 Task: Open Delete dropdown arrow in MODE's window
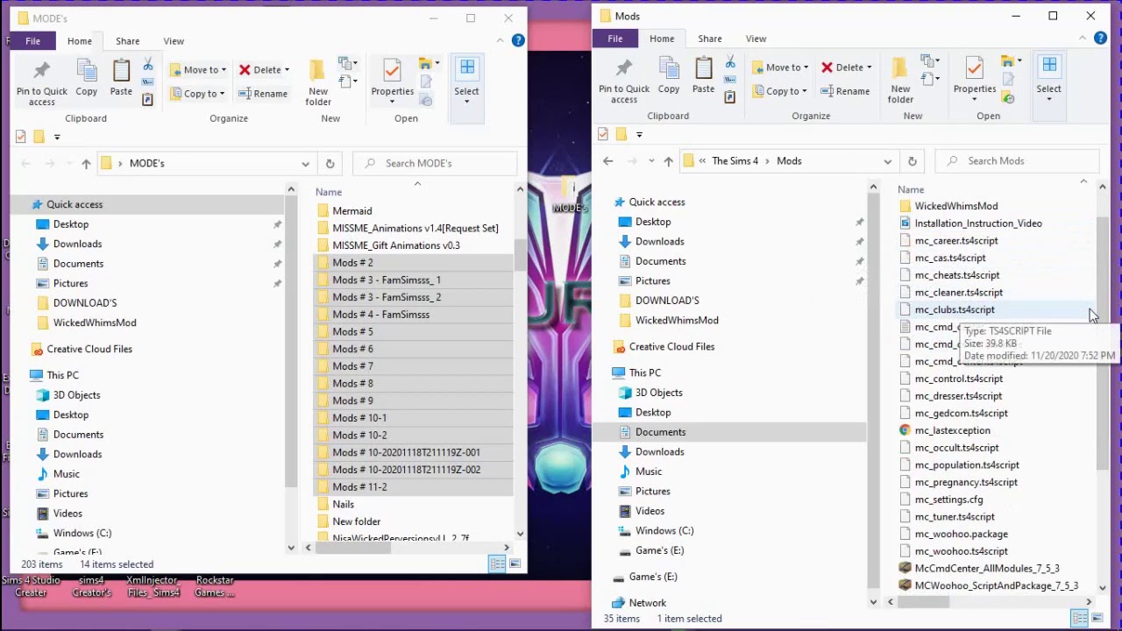click(x=287, y=70)
